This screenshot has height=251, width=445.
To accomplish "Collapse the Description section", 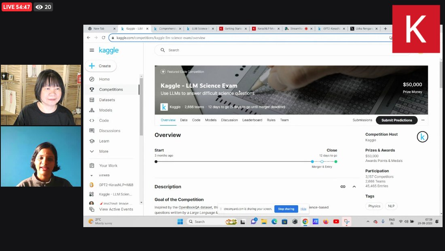I will coord(354,187).
